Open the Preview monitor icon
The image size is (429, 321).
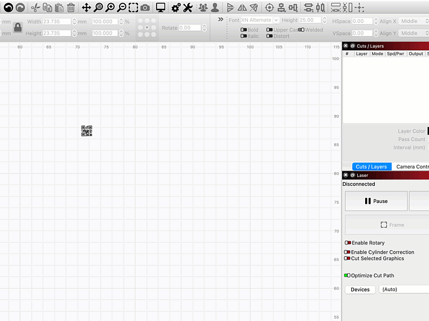[x=160, y=7]
